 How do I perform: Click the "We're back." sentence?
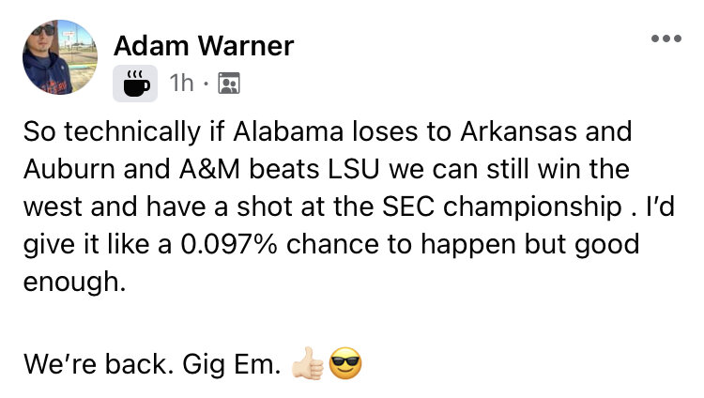[93, 362]
